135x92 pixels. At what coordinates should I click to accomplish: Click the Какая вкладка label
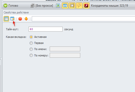[x=16, y=37]
